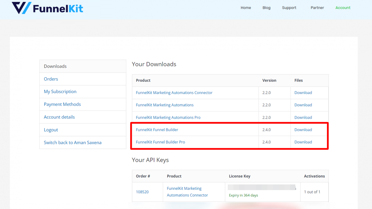The width and height of the screenshot is (372, 209).
Task: Click the License Key column header
Action: point(239,176)
